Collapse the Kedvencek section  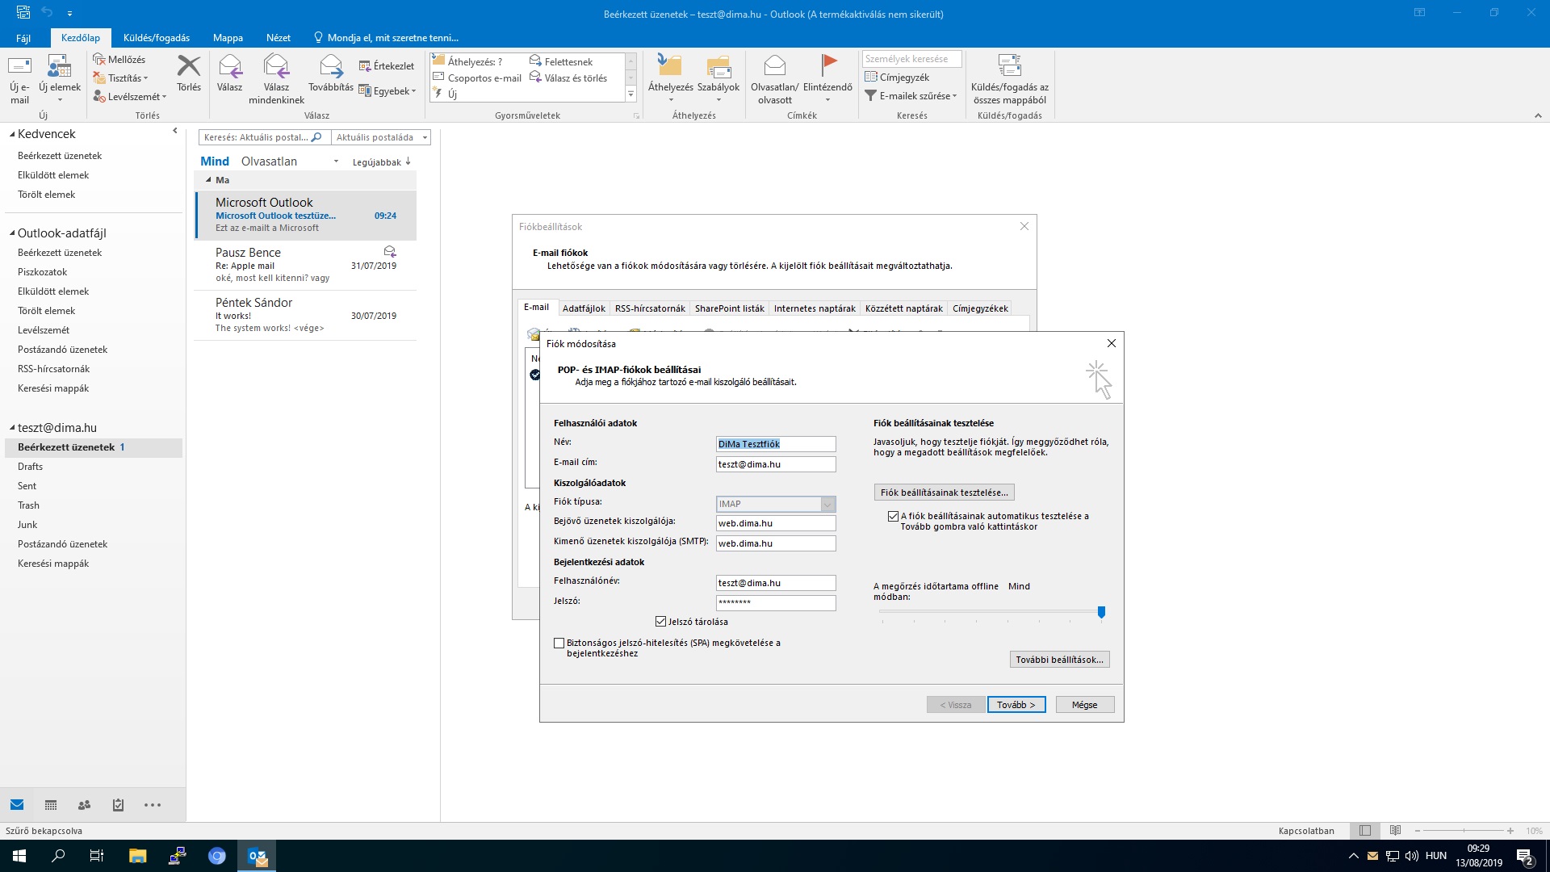(12, 135)
